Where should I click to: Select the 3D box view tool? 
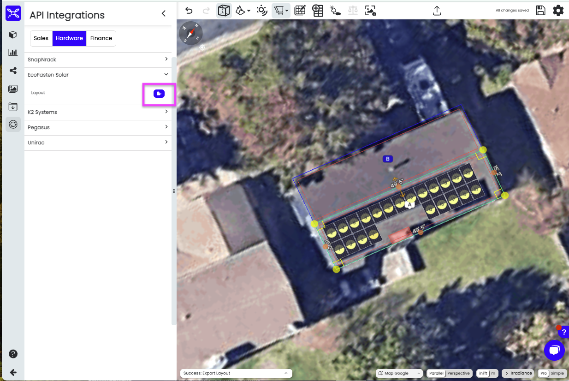224,11
